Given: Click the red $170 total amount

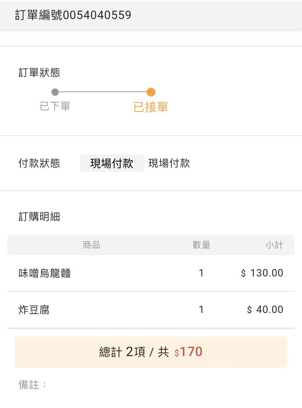Looking at the screenshot, I should 189,352.
